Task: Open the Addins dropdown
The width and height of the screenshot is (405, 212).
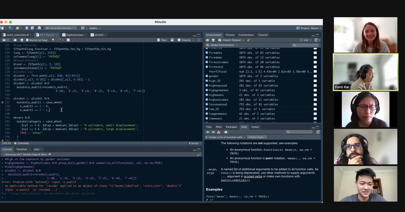Action: coord(95,28)
